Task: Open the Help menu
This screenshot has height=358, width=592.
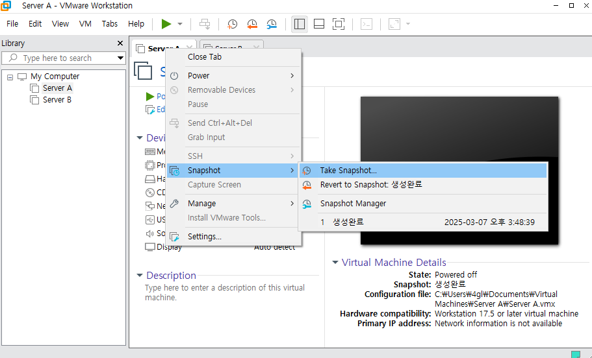Action: pyautogui.click(x=136, y=24)
